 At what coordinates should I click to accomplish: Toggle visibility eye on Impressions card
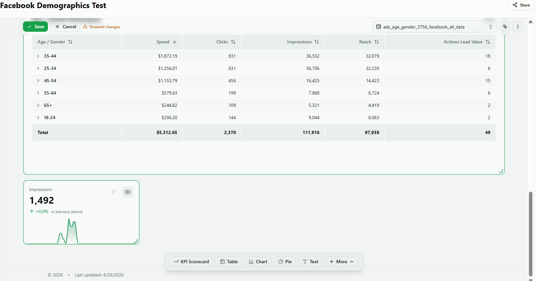pyautogui.click(x=128, y=192)
